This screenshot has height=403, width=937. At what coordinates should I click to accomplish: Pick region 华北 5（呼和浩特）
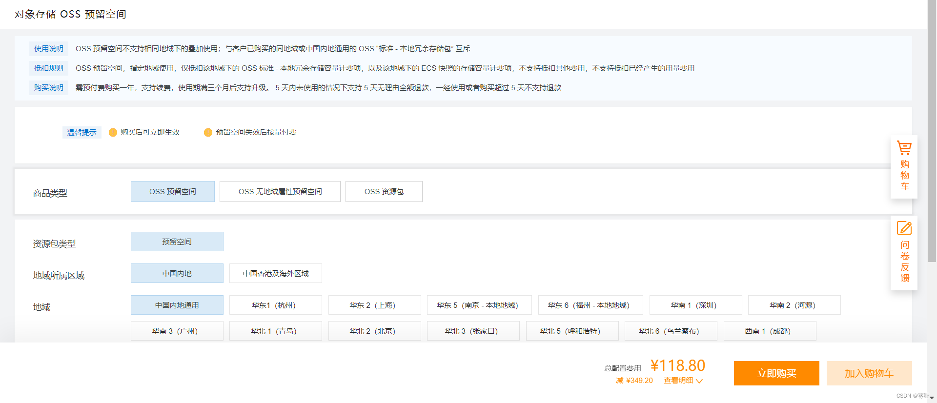point(572,331)
